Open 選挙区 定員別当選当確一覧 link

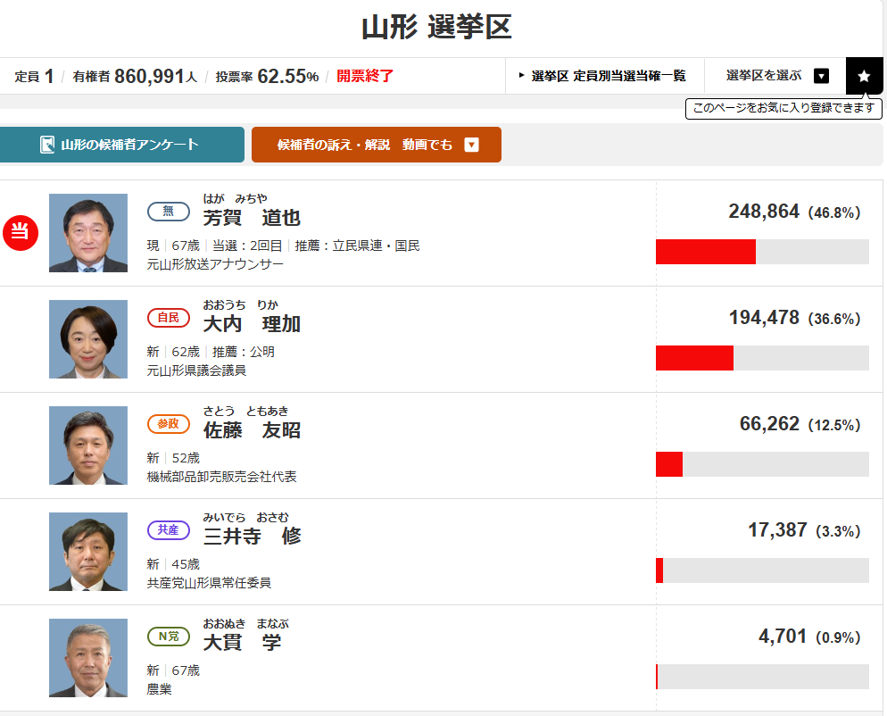click(602, 76)
